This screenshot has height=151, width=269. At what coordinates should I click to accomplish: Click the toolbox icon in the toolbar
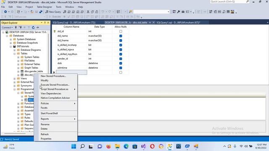pos(183,12)
